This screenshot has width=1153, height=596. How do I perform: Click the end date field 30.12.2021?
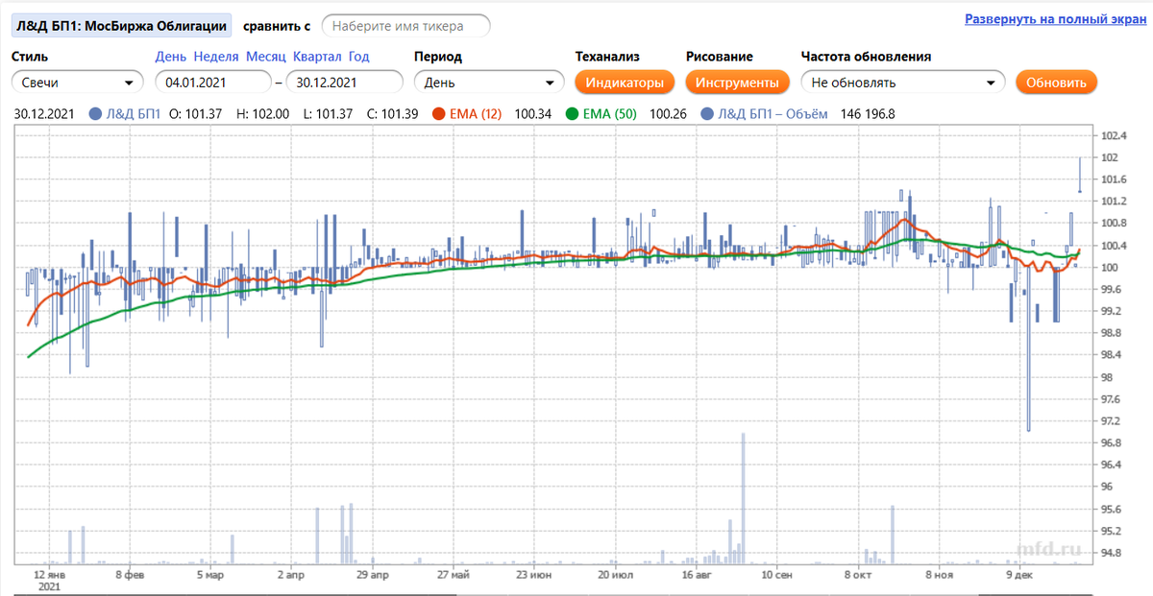pos(344,83)
